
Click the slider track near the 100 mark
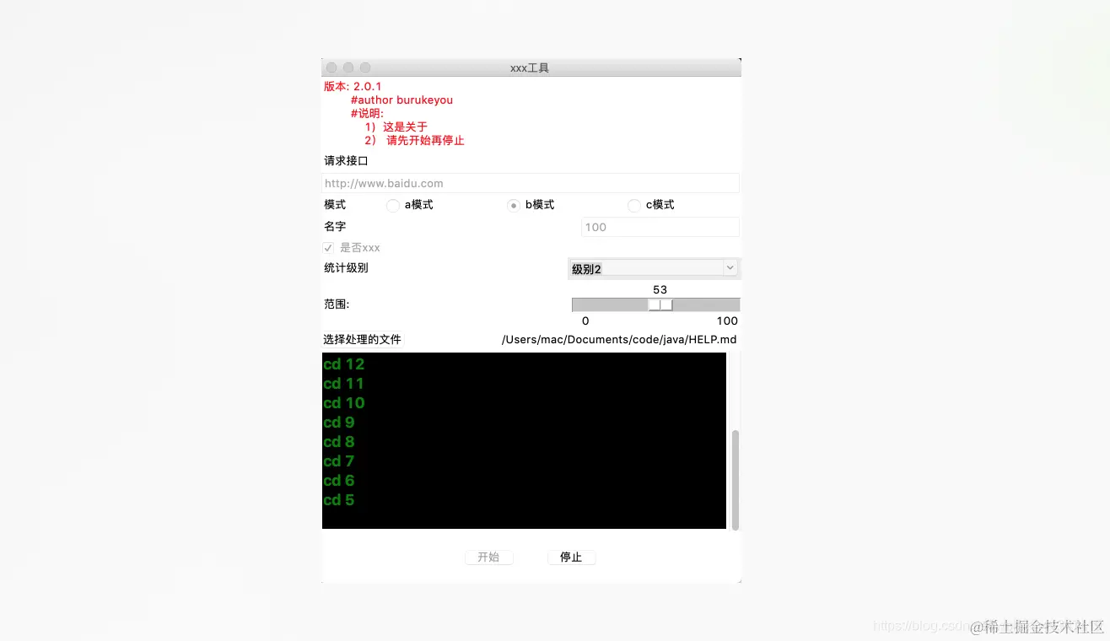coord(725,304)
